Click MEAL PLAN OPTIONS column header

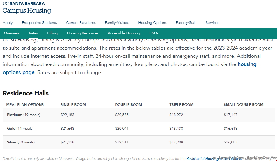click(25, 104)
